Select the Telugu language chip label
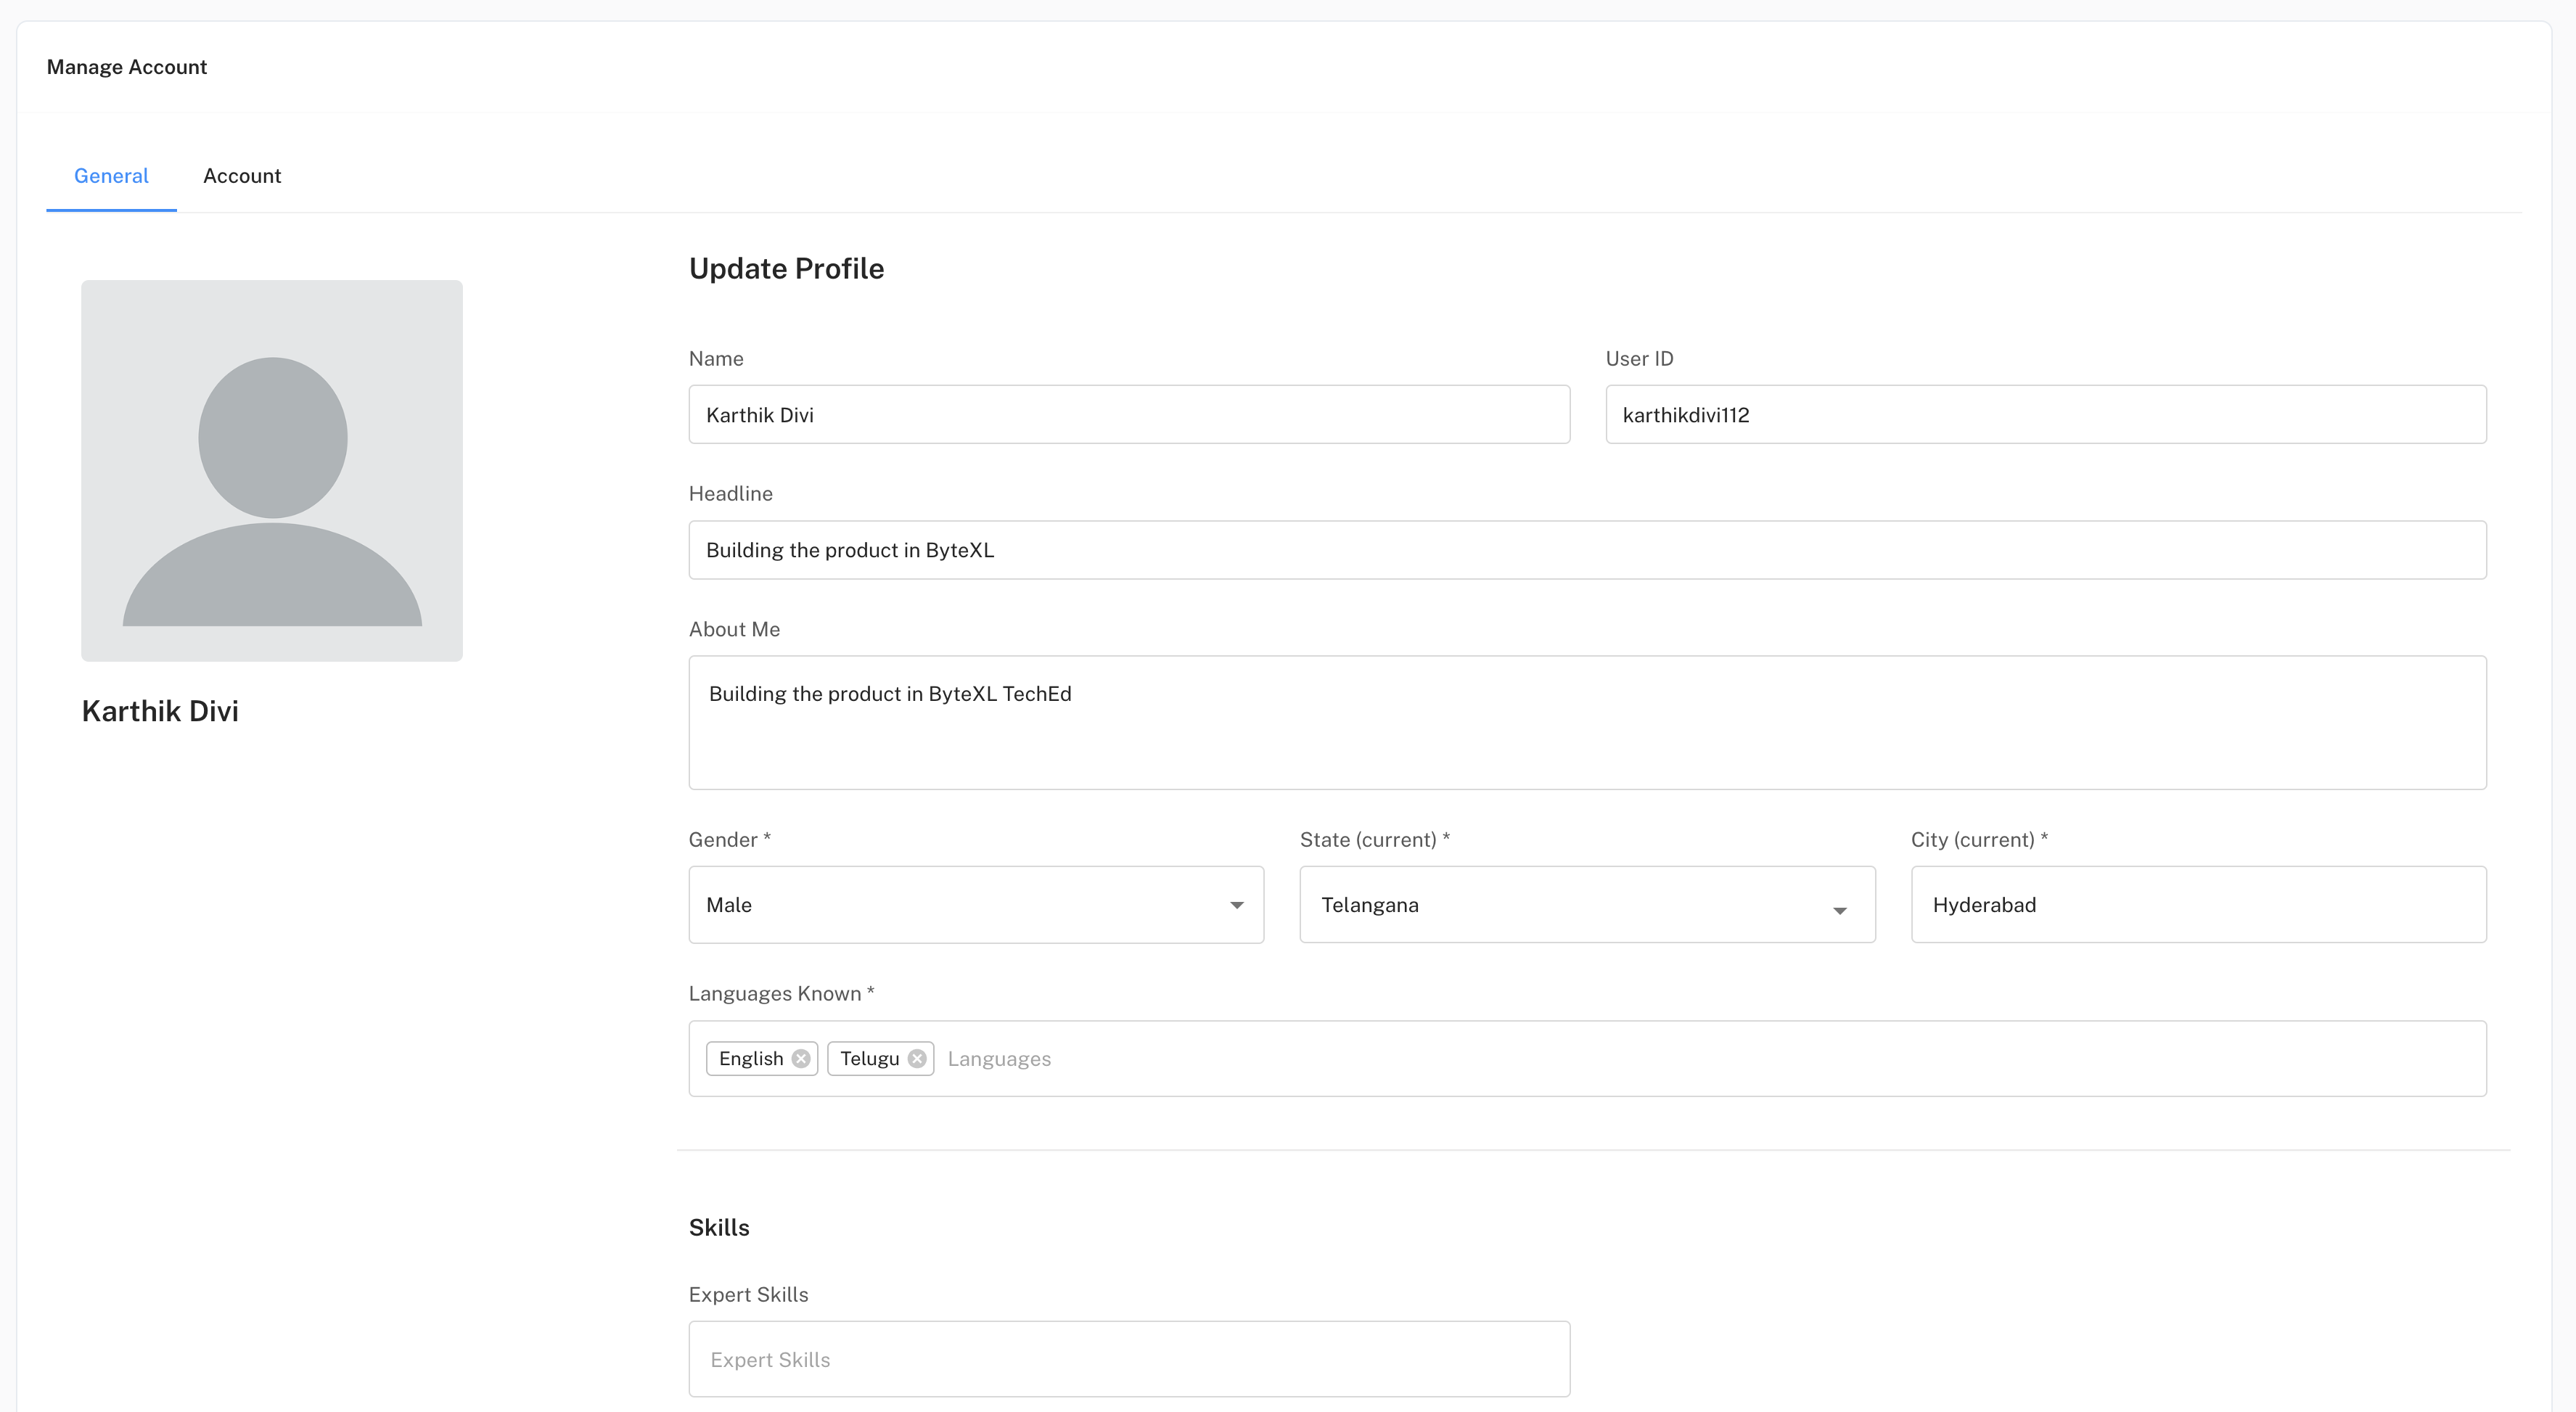The image size is (2576, 1412). pos(869,1058)
